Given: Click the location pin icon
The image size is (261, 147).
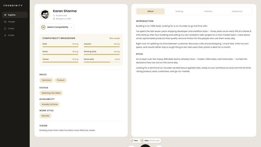Looking at the screenshot, I should pos(54,19).
